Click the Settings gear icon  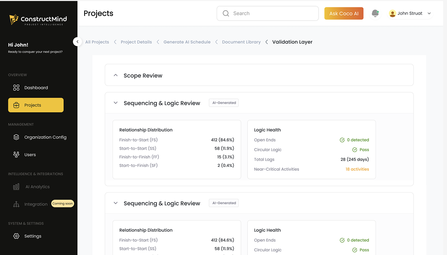tap(16, 236)
